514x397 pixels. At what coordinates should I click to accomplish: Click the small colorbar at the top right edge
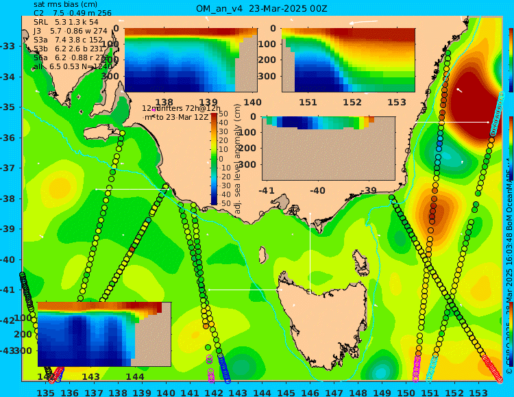[x=511, y=60]
